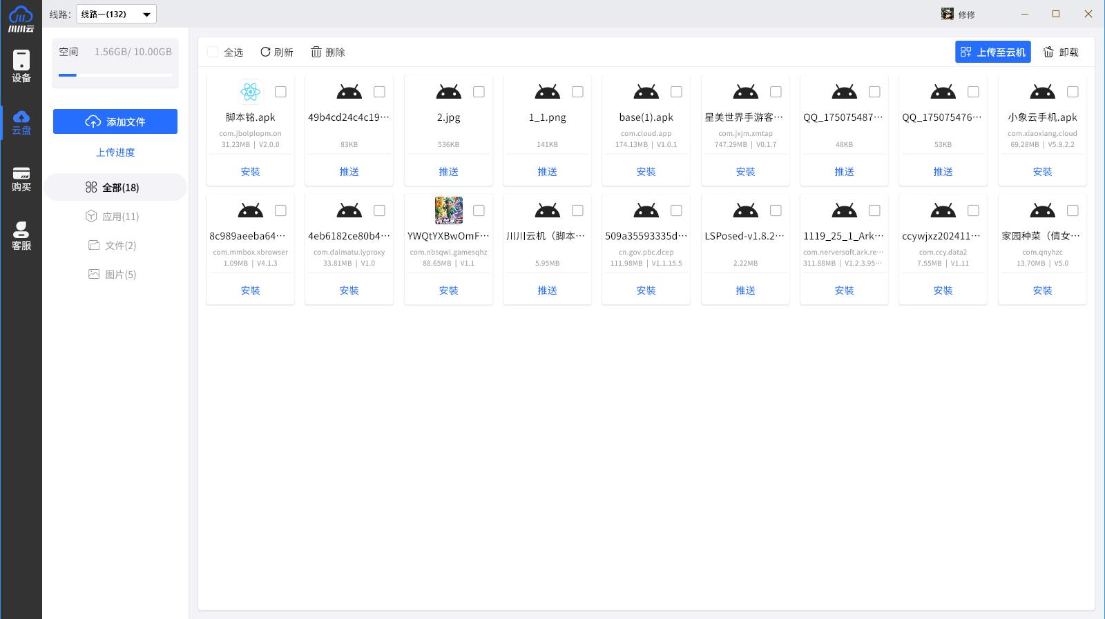
Task: Tick the 全选 select-all checkbox
Action: tap(213, 52)
